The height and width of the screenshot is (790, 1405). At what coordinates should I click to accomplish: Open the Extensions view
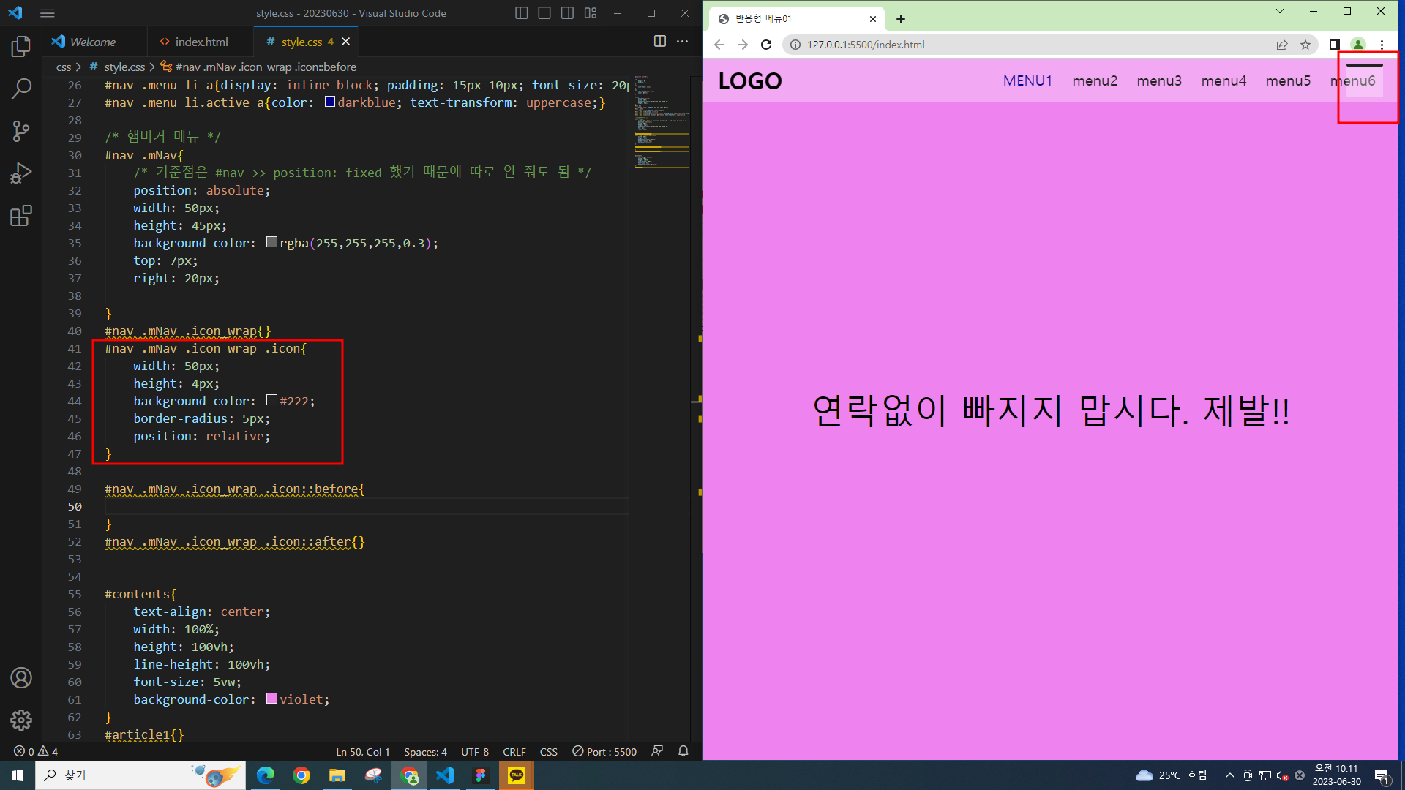(21, 216)
